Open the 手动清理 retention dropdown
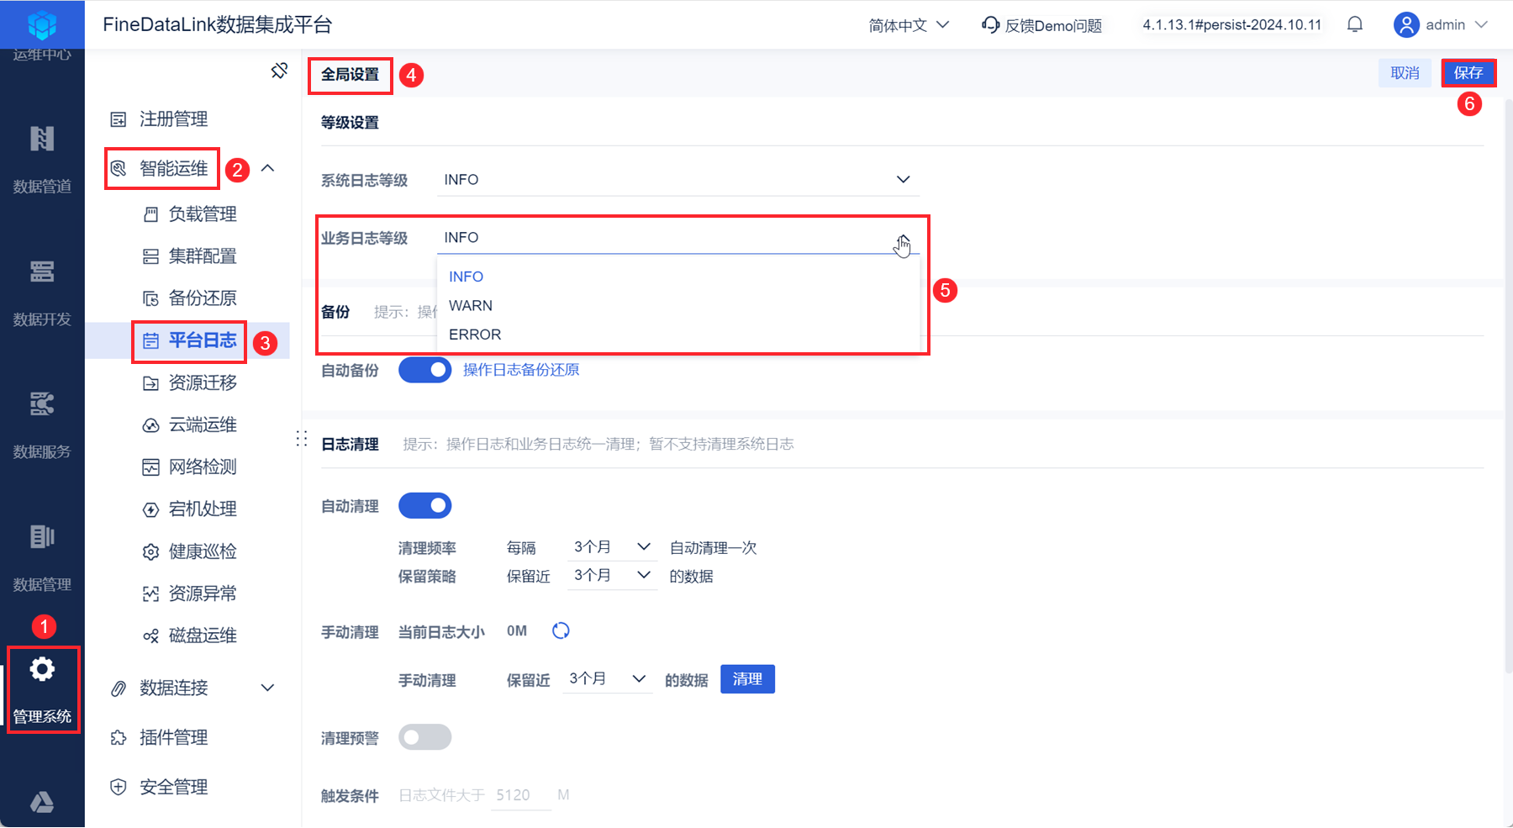The width and height of the screenshot is (1513, 828). pos(607,679)
